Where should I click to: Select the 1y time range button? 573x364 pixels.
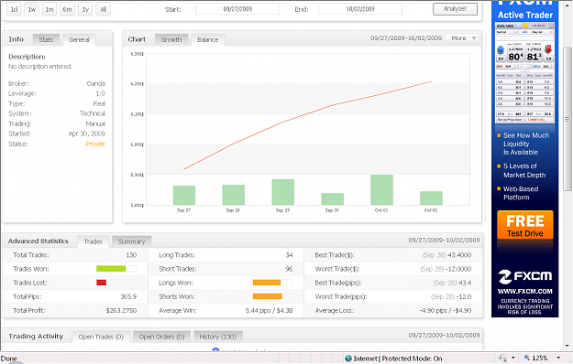(85, 9)
